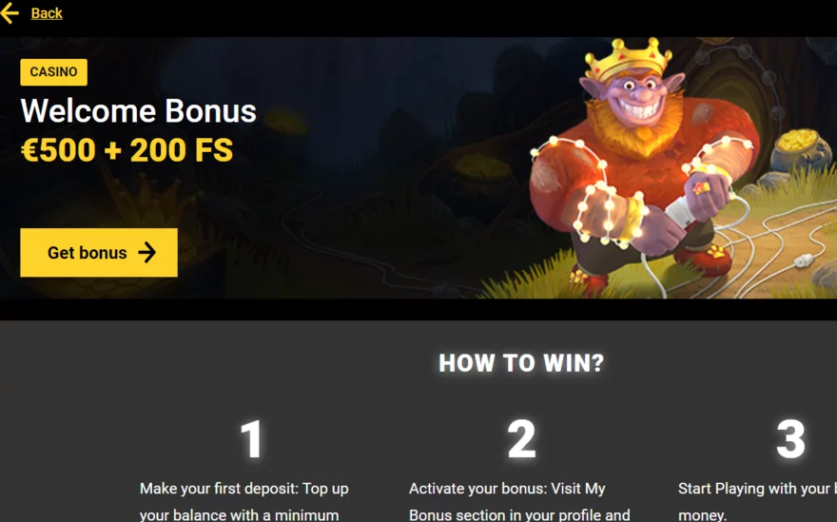
Task: Click the troll's golden crown
Action: coord(627,59)
